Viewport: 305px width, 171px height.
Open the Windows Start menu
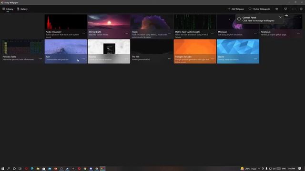click(3, 169)
